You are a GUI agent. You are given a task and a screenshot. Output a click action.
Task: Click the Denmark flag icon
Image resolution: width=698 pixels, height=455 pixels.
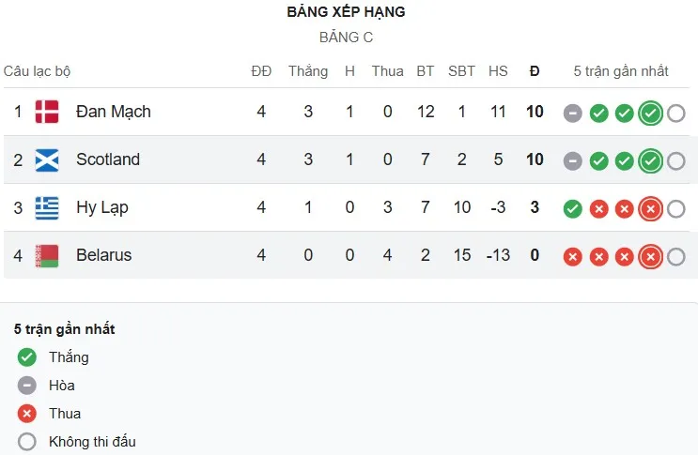tap(47, 113)
